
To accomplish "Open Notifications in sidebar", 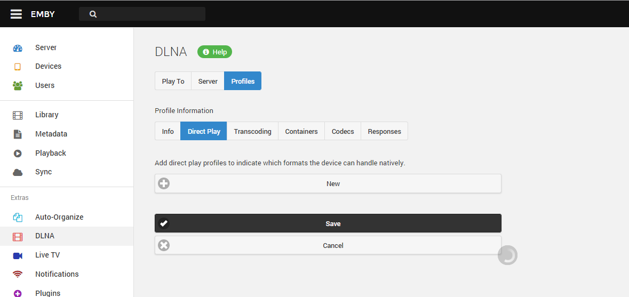I will coord(67,274).
